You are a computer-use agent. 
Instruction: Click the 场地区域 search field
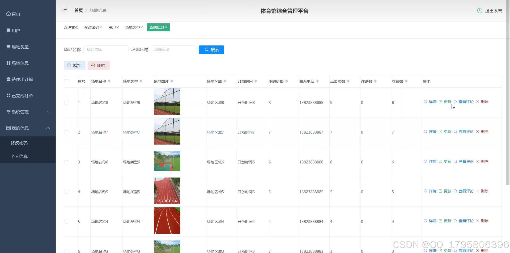173,50
